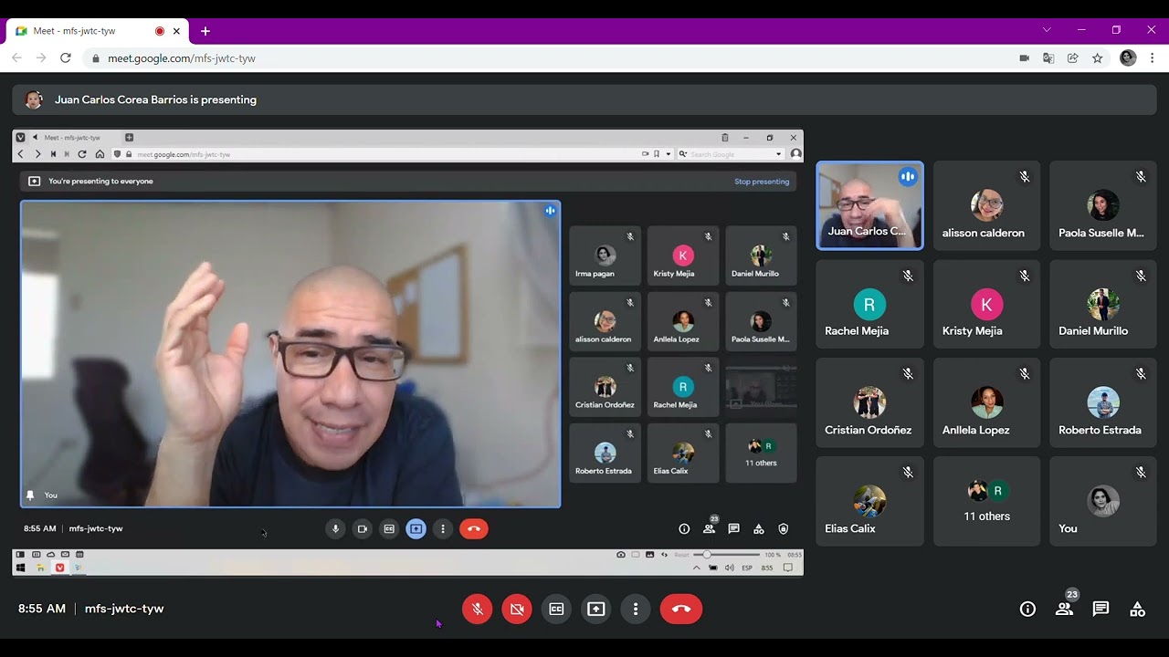
Task: Bookmark this tab with the star icon
Action: pos(1097,57)
